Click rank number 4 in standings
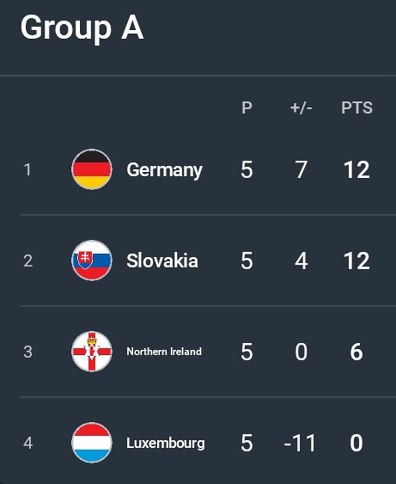 click(28, 443)
